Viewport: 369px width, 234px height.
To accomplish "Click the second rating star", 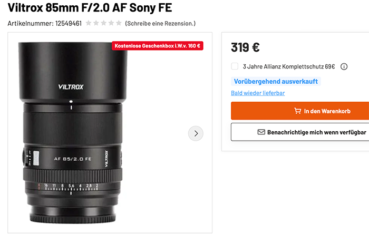I will click(x=96, y=23).
